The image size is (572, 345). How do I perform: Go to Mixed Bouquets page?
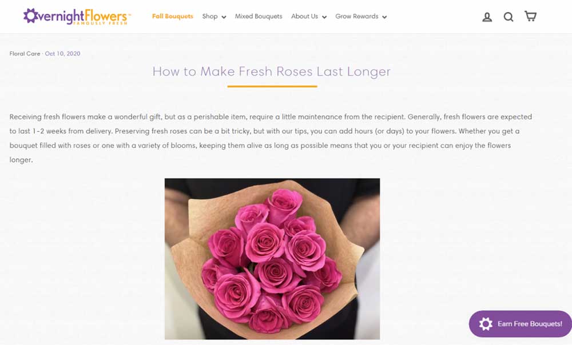[x=259, y=17]
